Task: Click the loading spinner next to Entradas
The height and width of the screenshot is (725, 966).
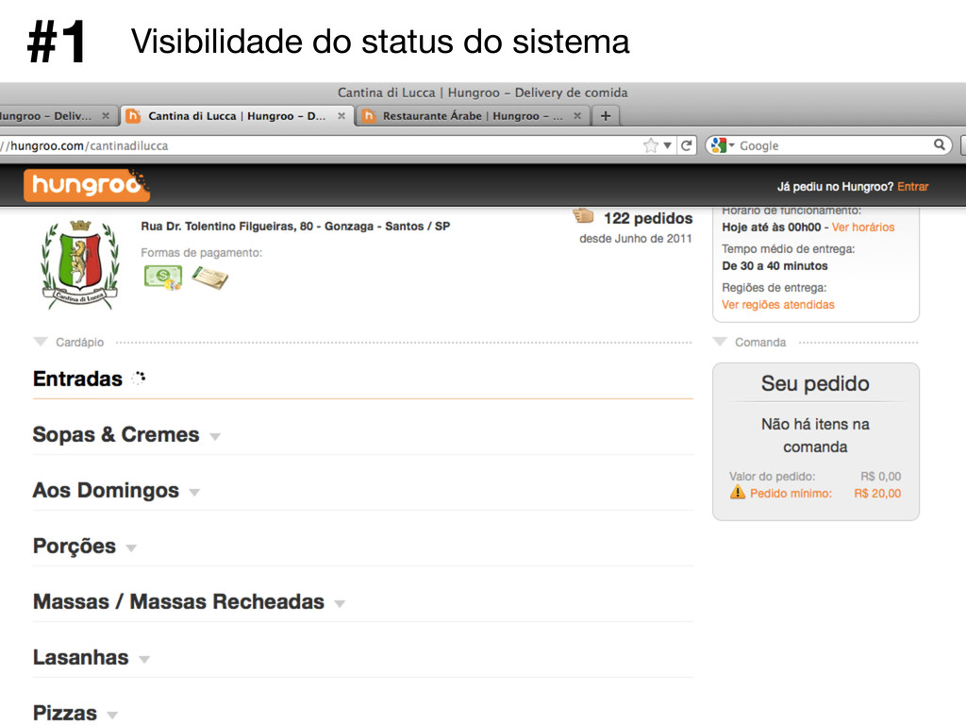Action: tap(139, 379)
